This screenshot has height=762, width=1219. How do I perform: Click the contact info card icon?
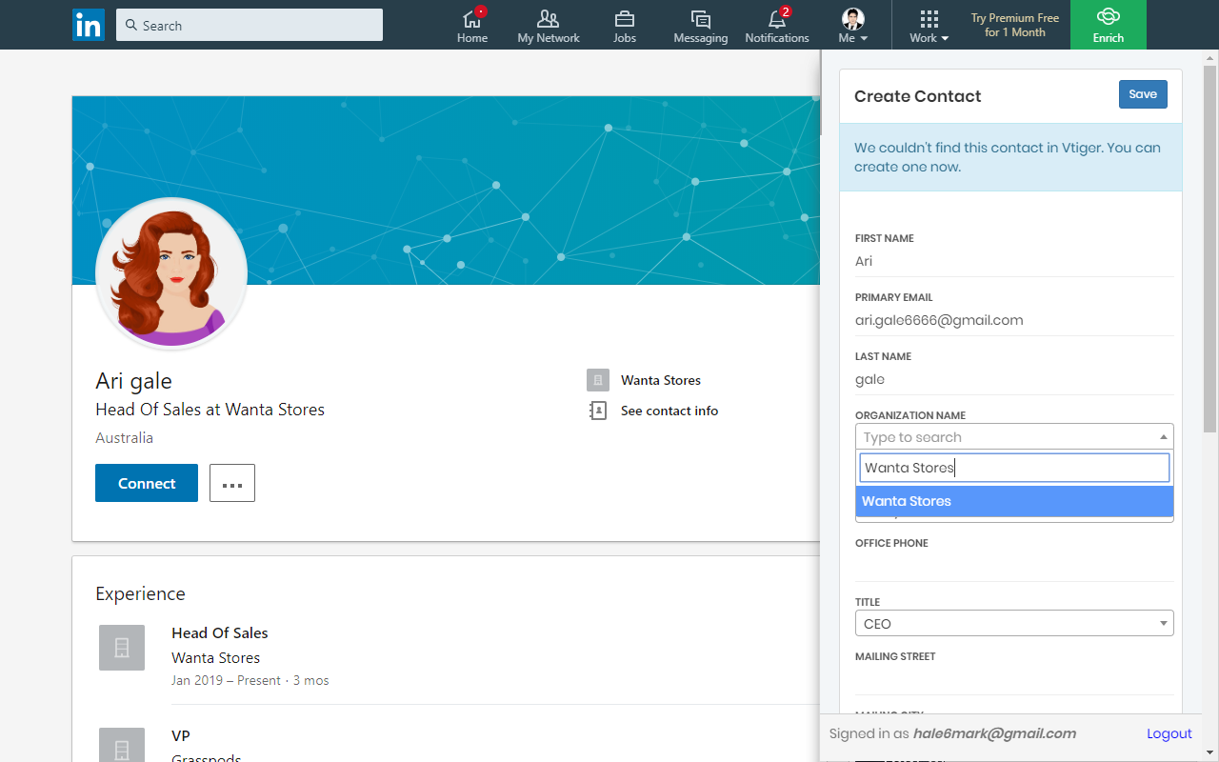(597, 411)
